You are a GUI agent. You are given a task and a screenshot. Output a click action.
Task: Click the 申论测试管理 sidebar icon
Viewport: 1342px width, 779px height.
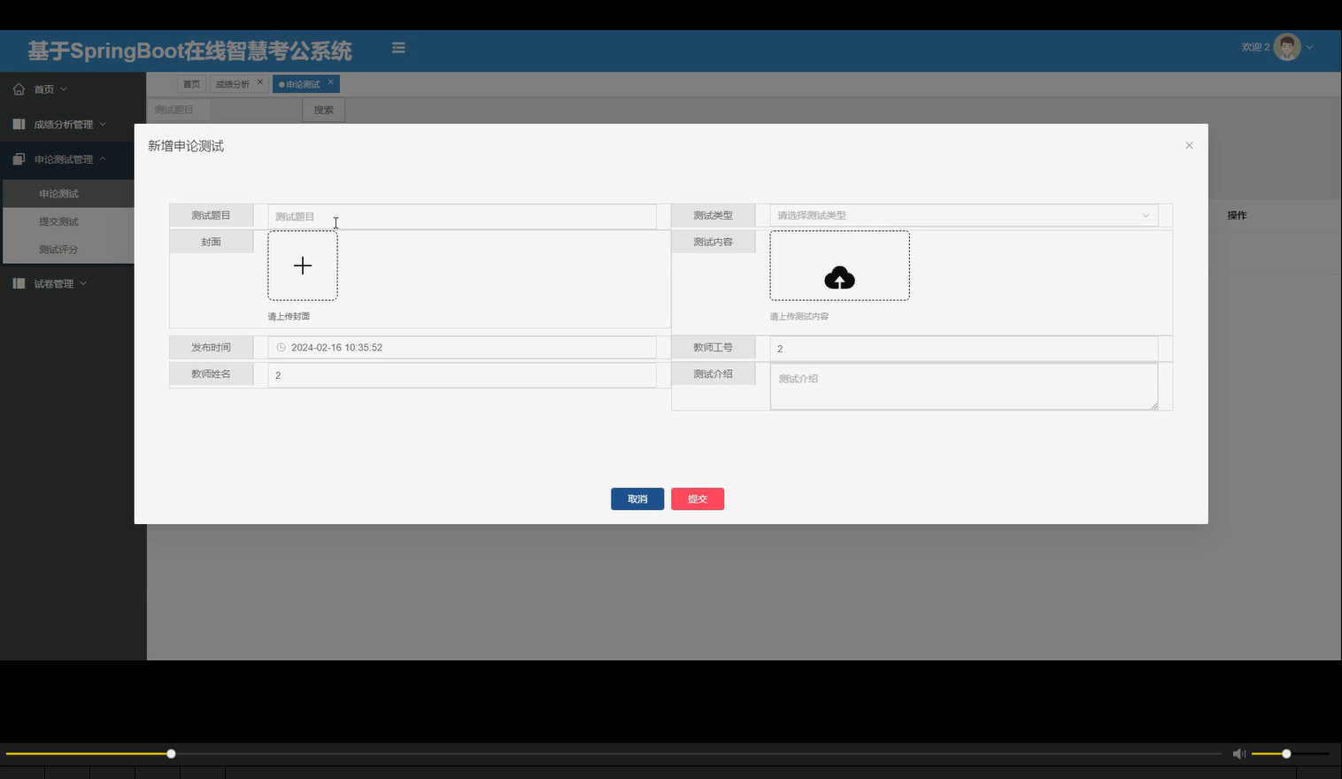tap(19, 159)
